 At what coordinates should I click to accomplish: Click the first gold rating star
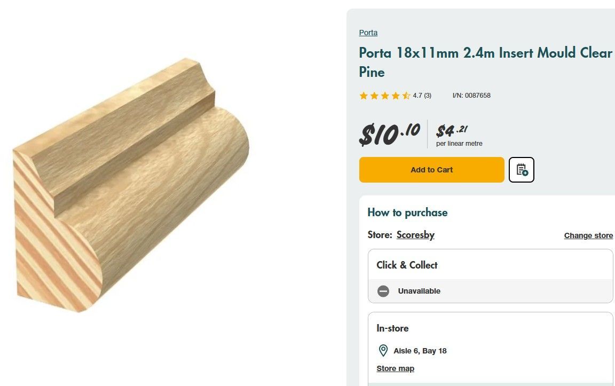click(x=364, y=96)
